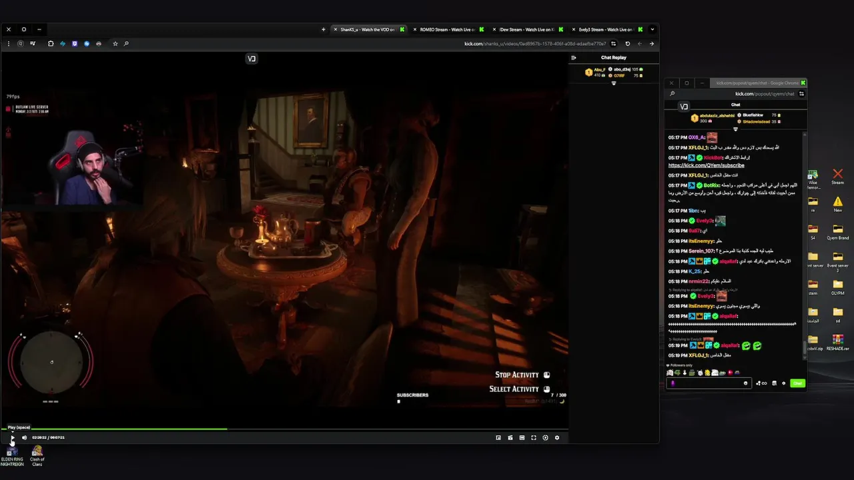Open chat settings gear in popout
This screenshot has height=480, width=854.
pyautogui.click(x=784, y=383)
